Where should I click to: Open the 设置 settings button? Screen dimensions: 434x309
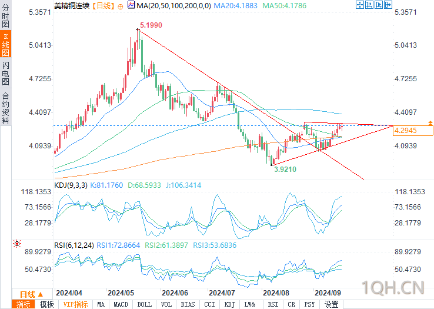(331, 304)
